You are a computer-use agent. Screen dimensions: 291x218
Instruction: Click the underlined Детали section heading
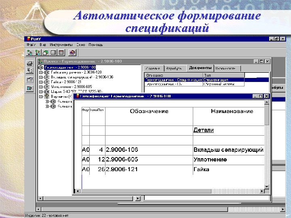203,130
